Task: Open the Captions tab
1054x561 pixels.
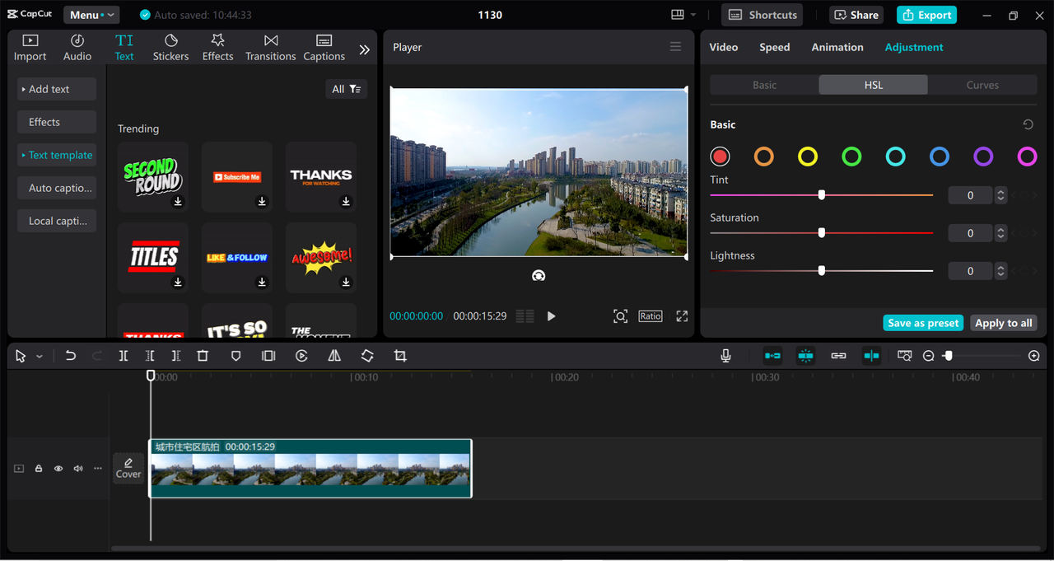Action: [324, 48]
